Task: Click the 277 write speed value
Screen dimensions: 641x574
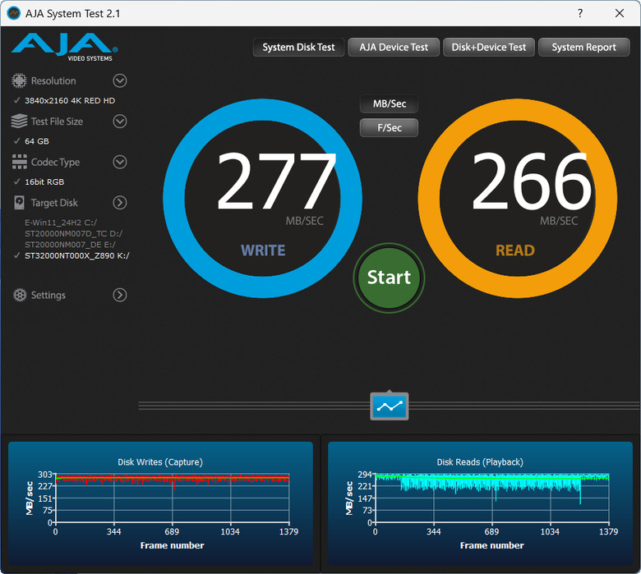Action: pos(276,181)
